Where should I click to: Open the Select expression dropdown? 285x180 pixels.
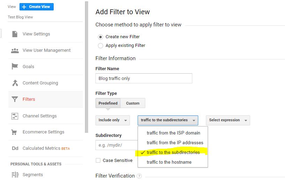pos(228,120)
